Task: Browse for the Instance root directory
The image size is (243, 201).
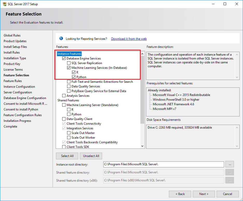Action: [230, 164]
